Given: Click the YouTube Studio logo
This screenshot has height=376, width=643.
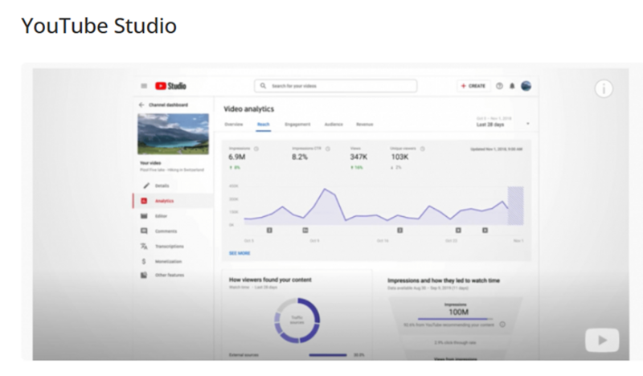Looking at the screenshot, I should 170,86.
